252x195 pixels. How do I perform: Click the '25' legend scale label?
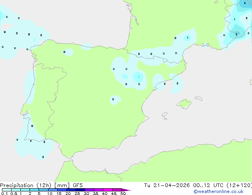[77, 193]
